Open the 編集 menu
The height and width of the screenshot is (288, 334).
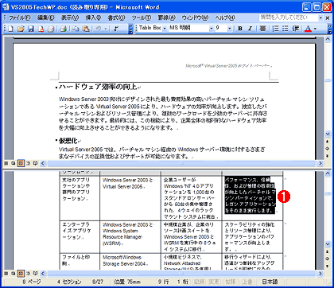pyautogui.click(x=45, y=18)
